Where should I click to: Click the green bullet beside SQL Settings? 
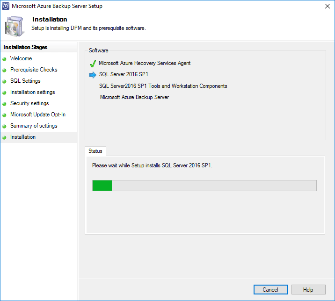[4, 81]
